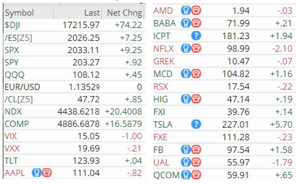
Task: Click the red phone icon on MCD row
Action: pos(196,74)
